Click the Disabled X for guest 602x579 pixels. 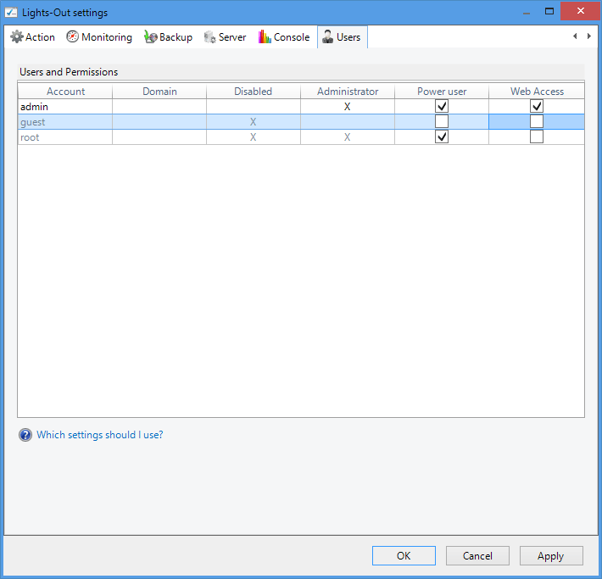point(253,122)
